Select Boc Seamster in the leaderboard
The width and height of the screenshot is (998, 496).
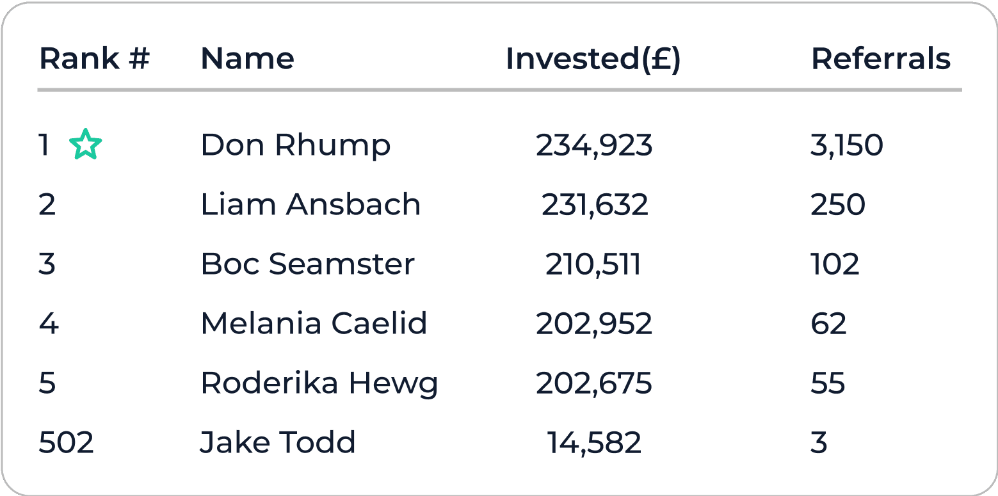tap(308, 264)
